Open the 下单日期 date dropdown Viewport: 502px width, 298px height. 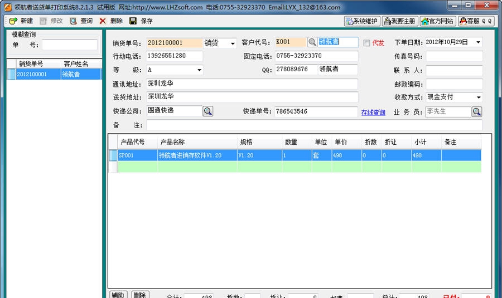coord(479,42)
